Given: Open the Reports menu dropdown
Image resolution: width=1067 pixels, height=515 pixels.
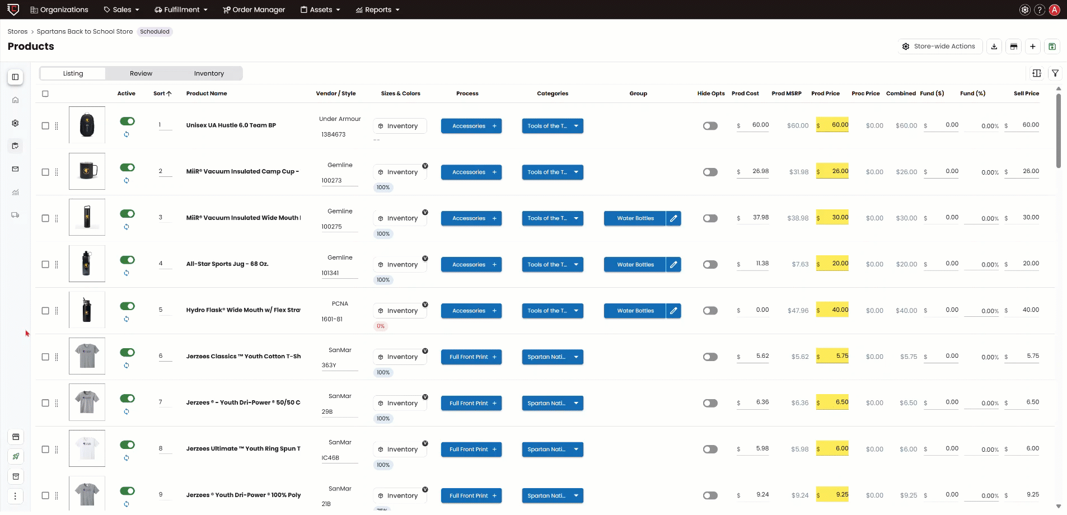Looking at the screenshot, I should tap(378, 10).
